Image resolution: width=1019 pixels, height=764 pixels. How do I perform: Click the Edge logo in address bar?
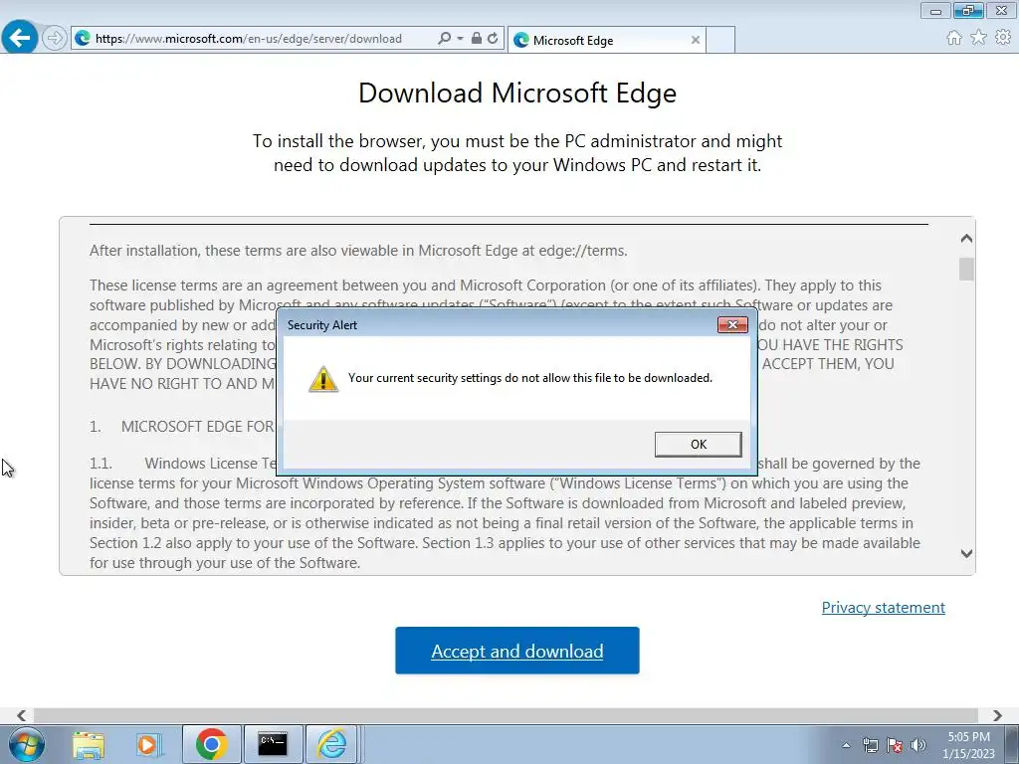pos(83,39)
